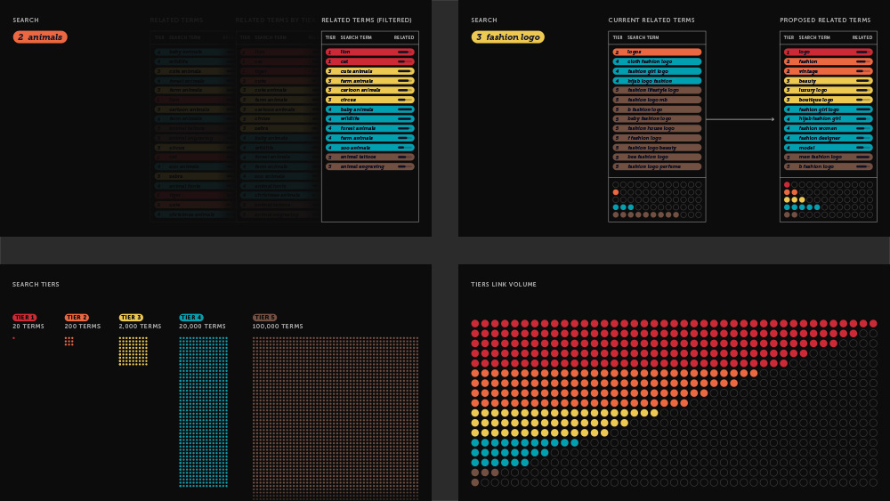Select 'cloth fashion logo' in current terms
The image size is (890, 501).
pos(657,61)
